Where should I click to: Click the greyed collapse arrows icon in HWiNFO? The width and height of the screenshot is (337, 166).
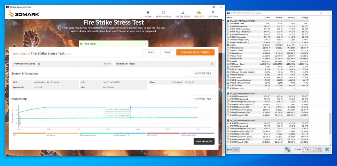(236, 150)
